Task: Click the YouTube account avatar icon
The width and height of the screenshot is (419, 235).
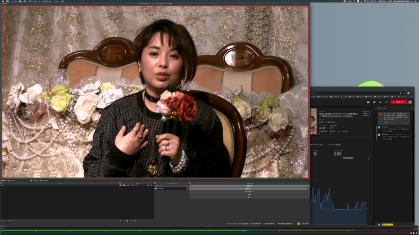Action: click(x=410, y=102)
